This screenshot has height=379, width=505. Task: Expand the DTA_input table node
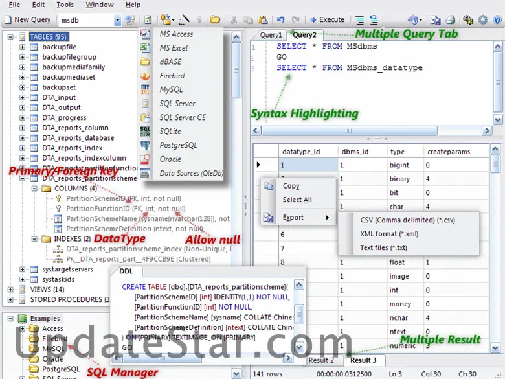[22, 97]
